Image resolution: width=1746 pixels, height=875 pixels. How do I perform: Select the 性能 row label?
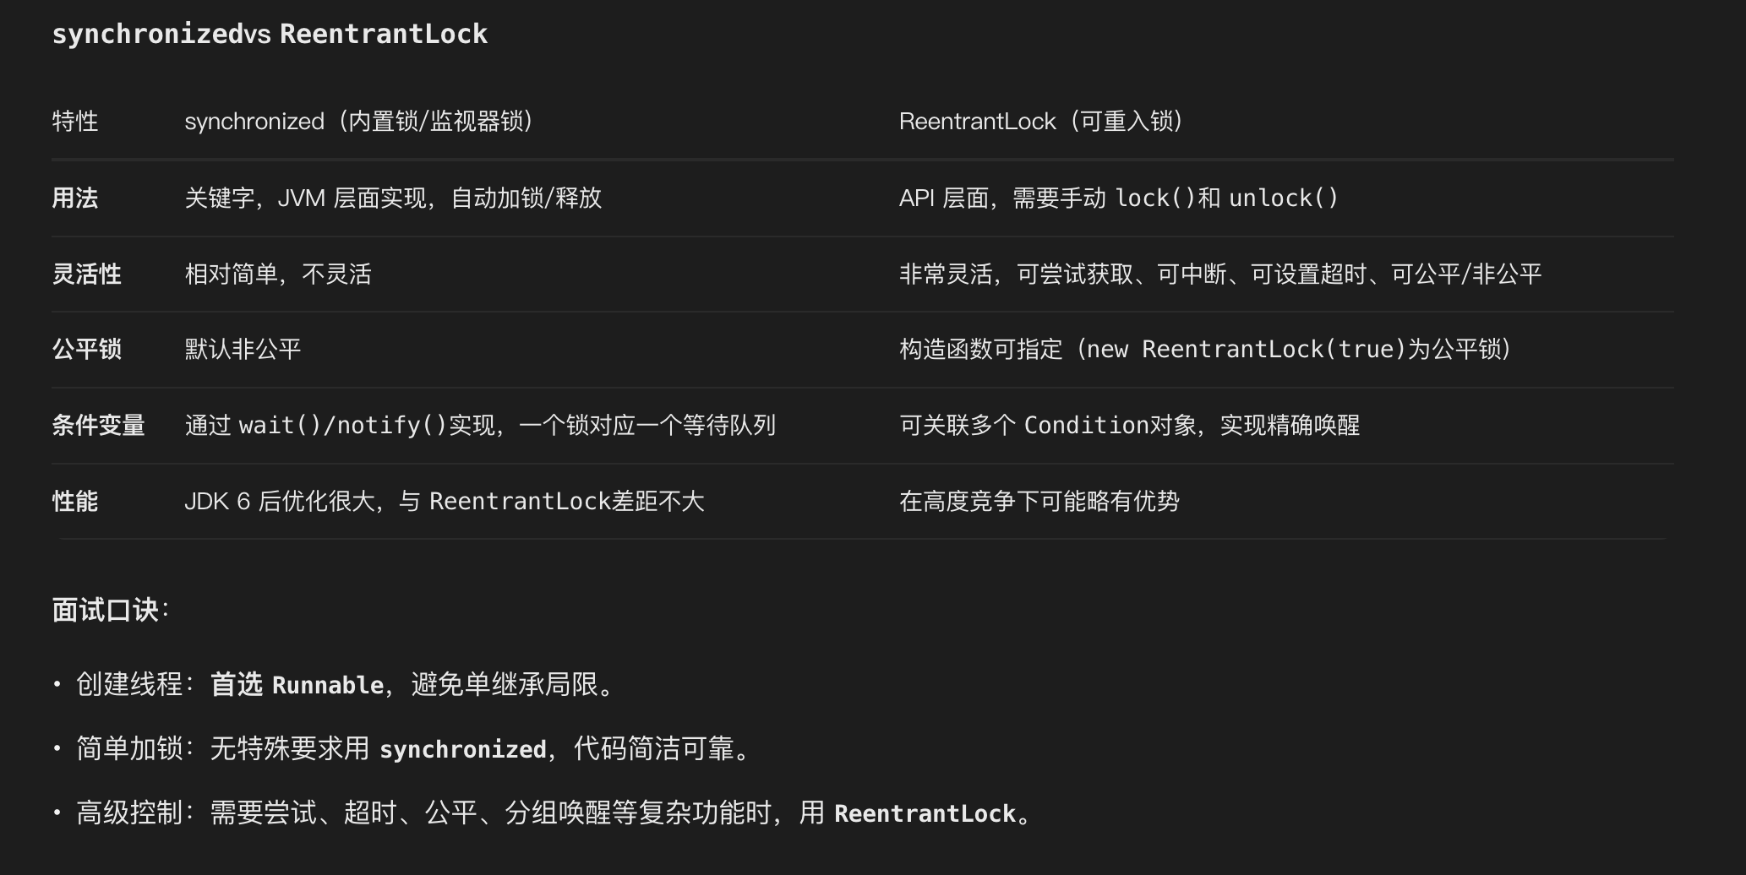click(75, 502)
